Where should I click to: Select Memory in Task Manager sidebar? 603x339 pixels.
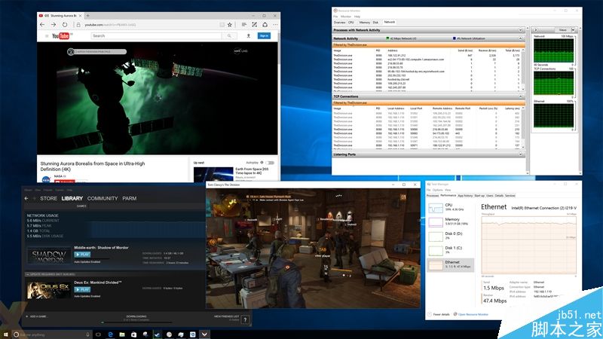coord(450,221)
